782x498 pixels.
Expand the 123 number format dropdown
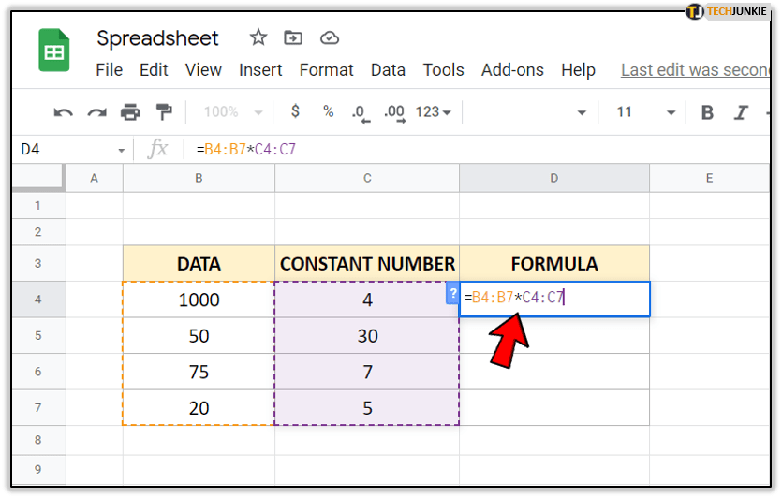[433, 112]
